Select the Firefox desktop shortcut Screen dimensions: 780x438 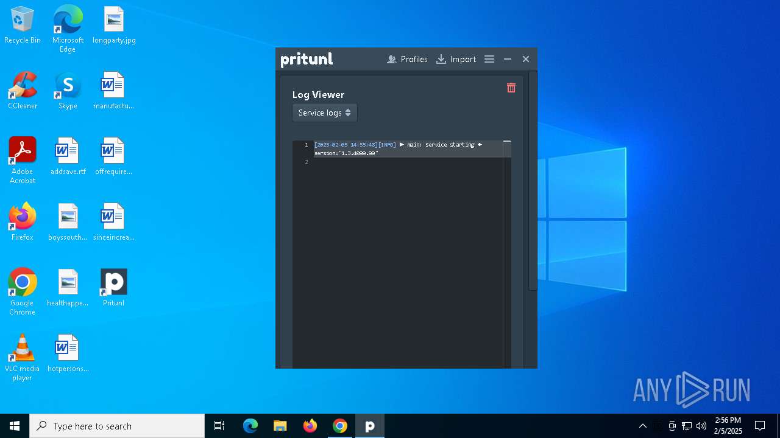(23, 223)
